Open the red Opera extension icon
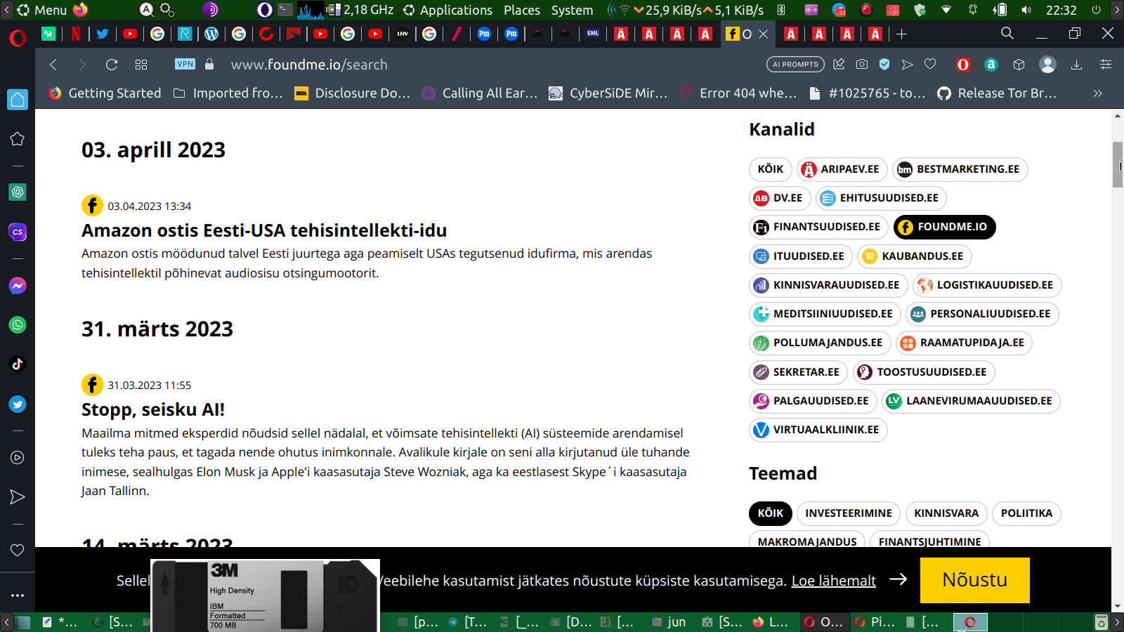 click(963, 65)
